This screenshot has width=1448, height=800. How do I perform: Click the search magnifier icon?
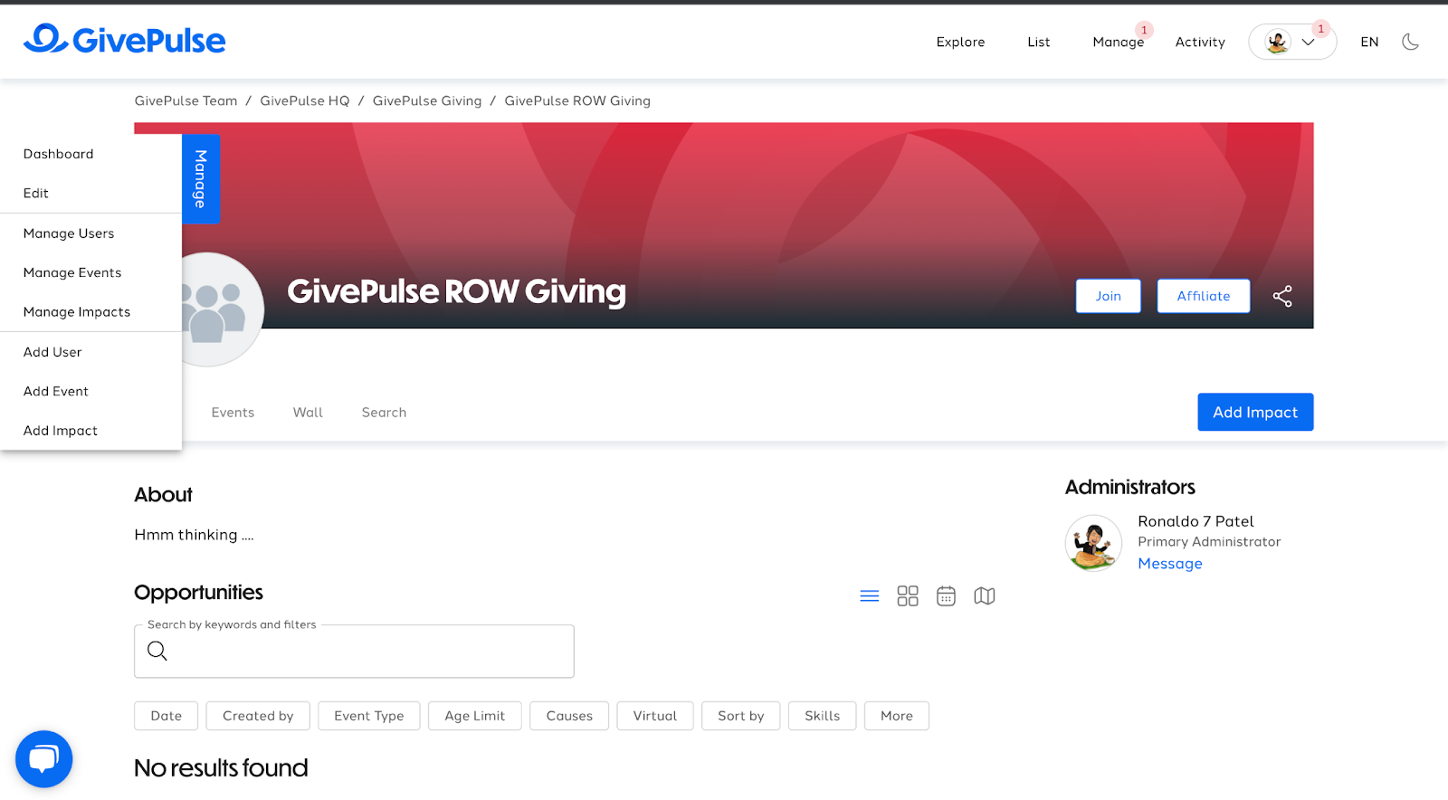[157, 651]
